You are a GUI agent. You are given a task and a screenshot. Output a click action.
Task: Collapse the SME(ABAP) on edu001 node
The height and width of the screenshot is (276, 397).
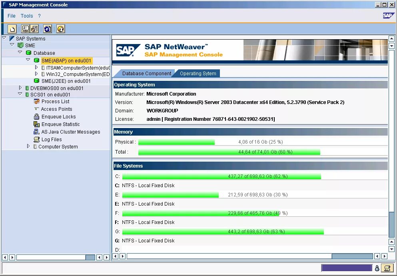click(x=28, y=60)
